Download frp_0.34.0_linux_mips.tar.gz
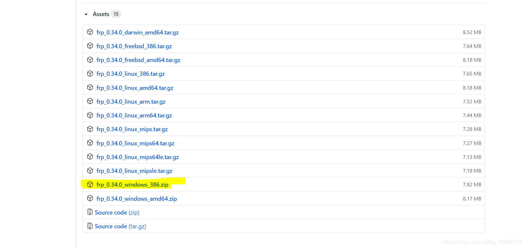 click(x=132, y=129)
